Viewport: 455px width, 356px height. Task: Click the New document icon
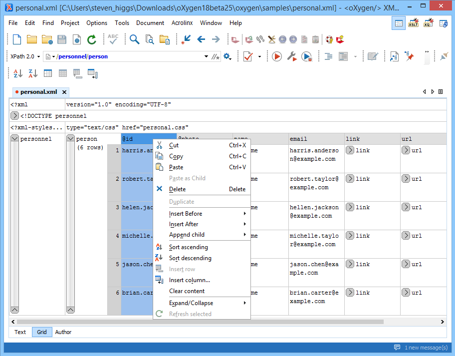click(17, 39)
